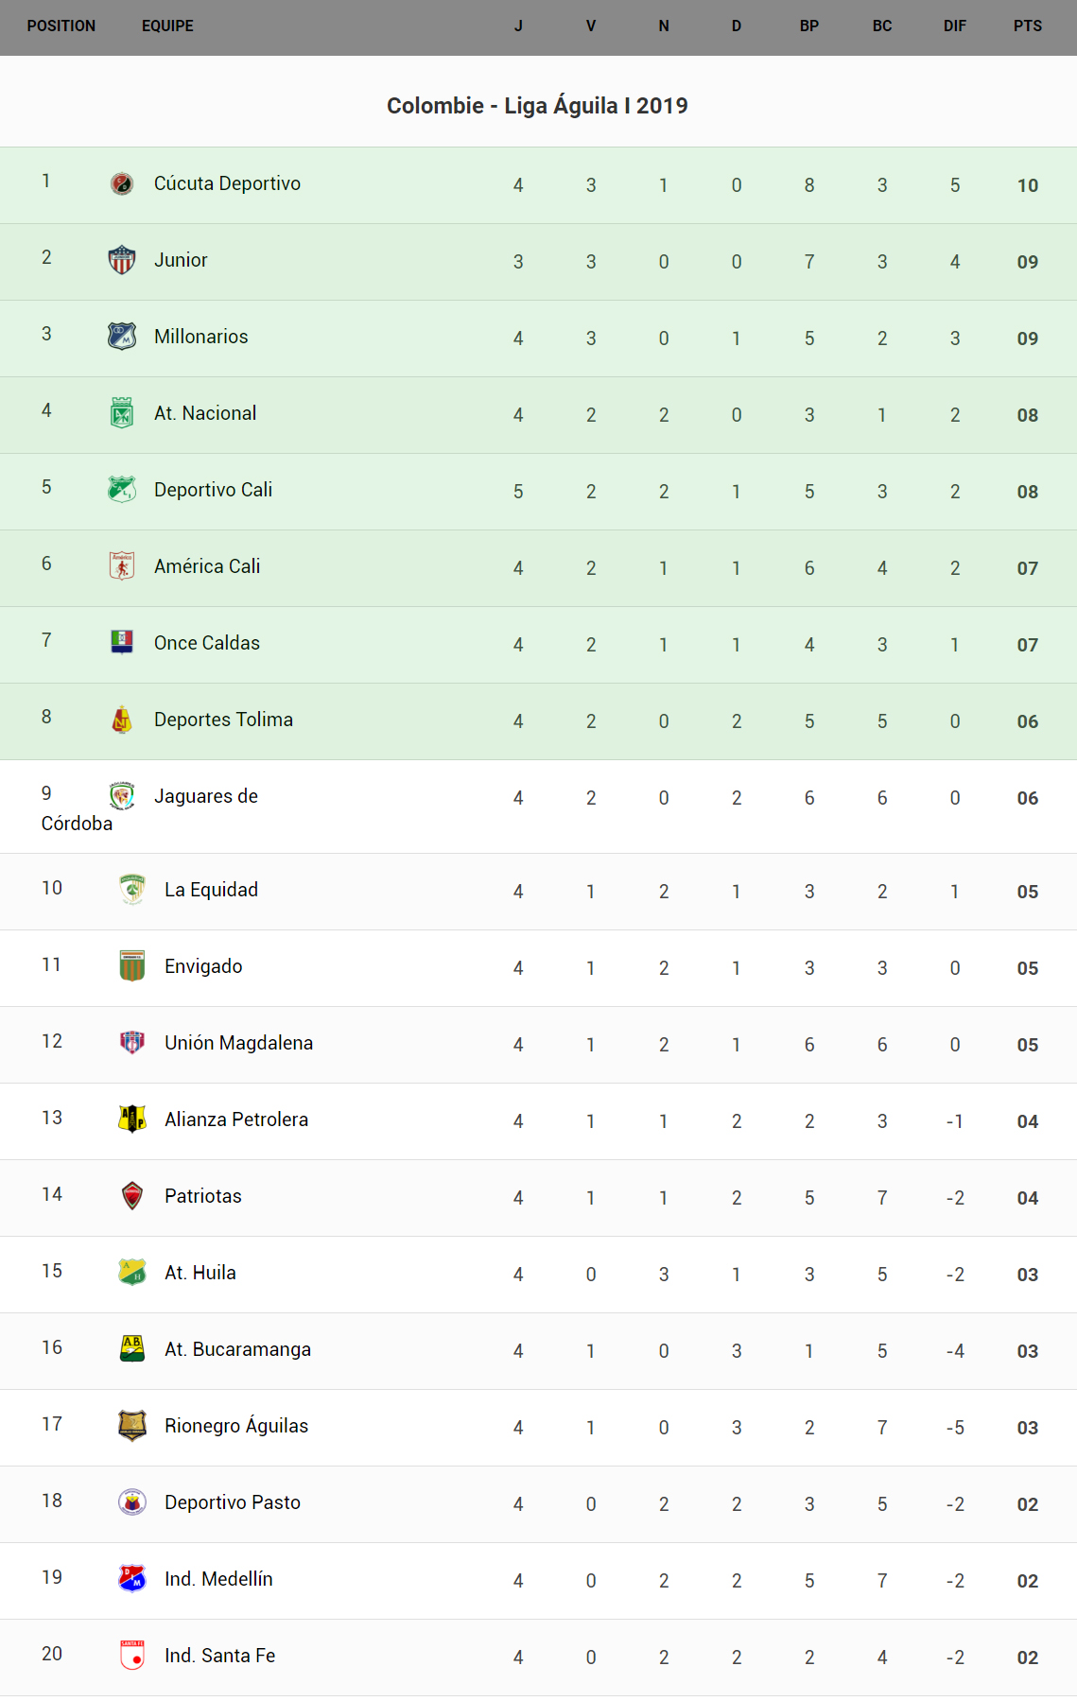Click the POSITION column header
Image resolution: width=1077 pixels, height=1701 pixels.
[61, 26]
